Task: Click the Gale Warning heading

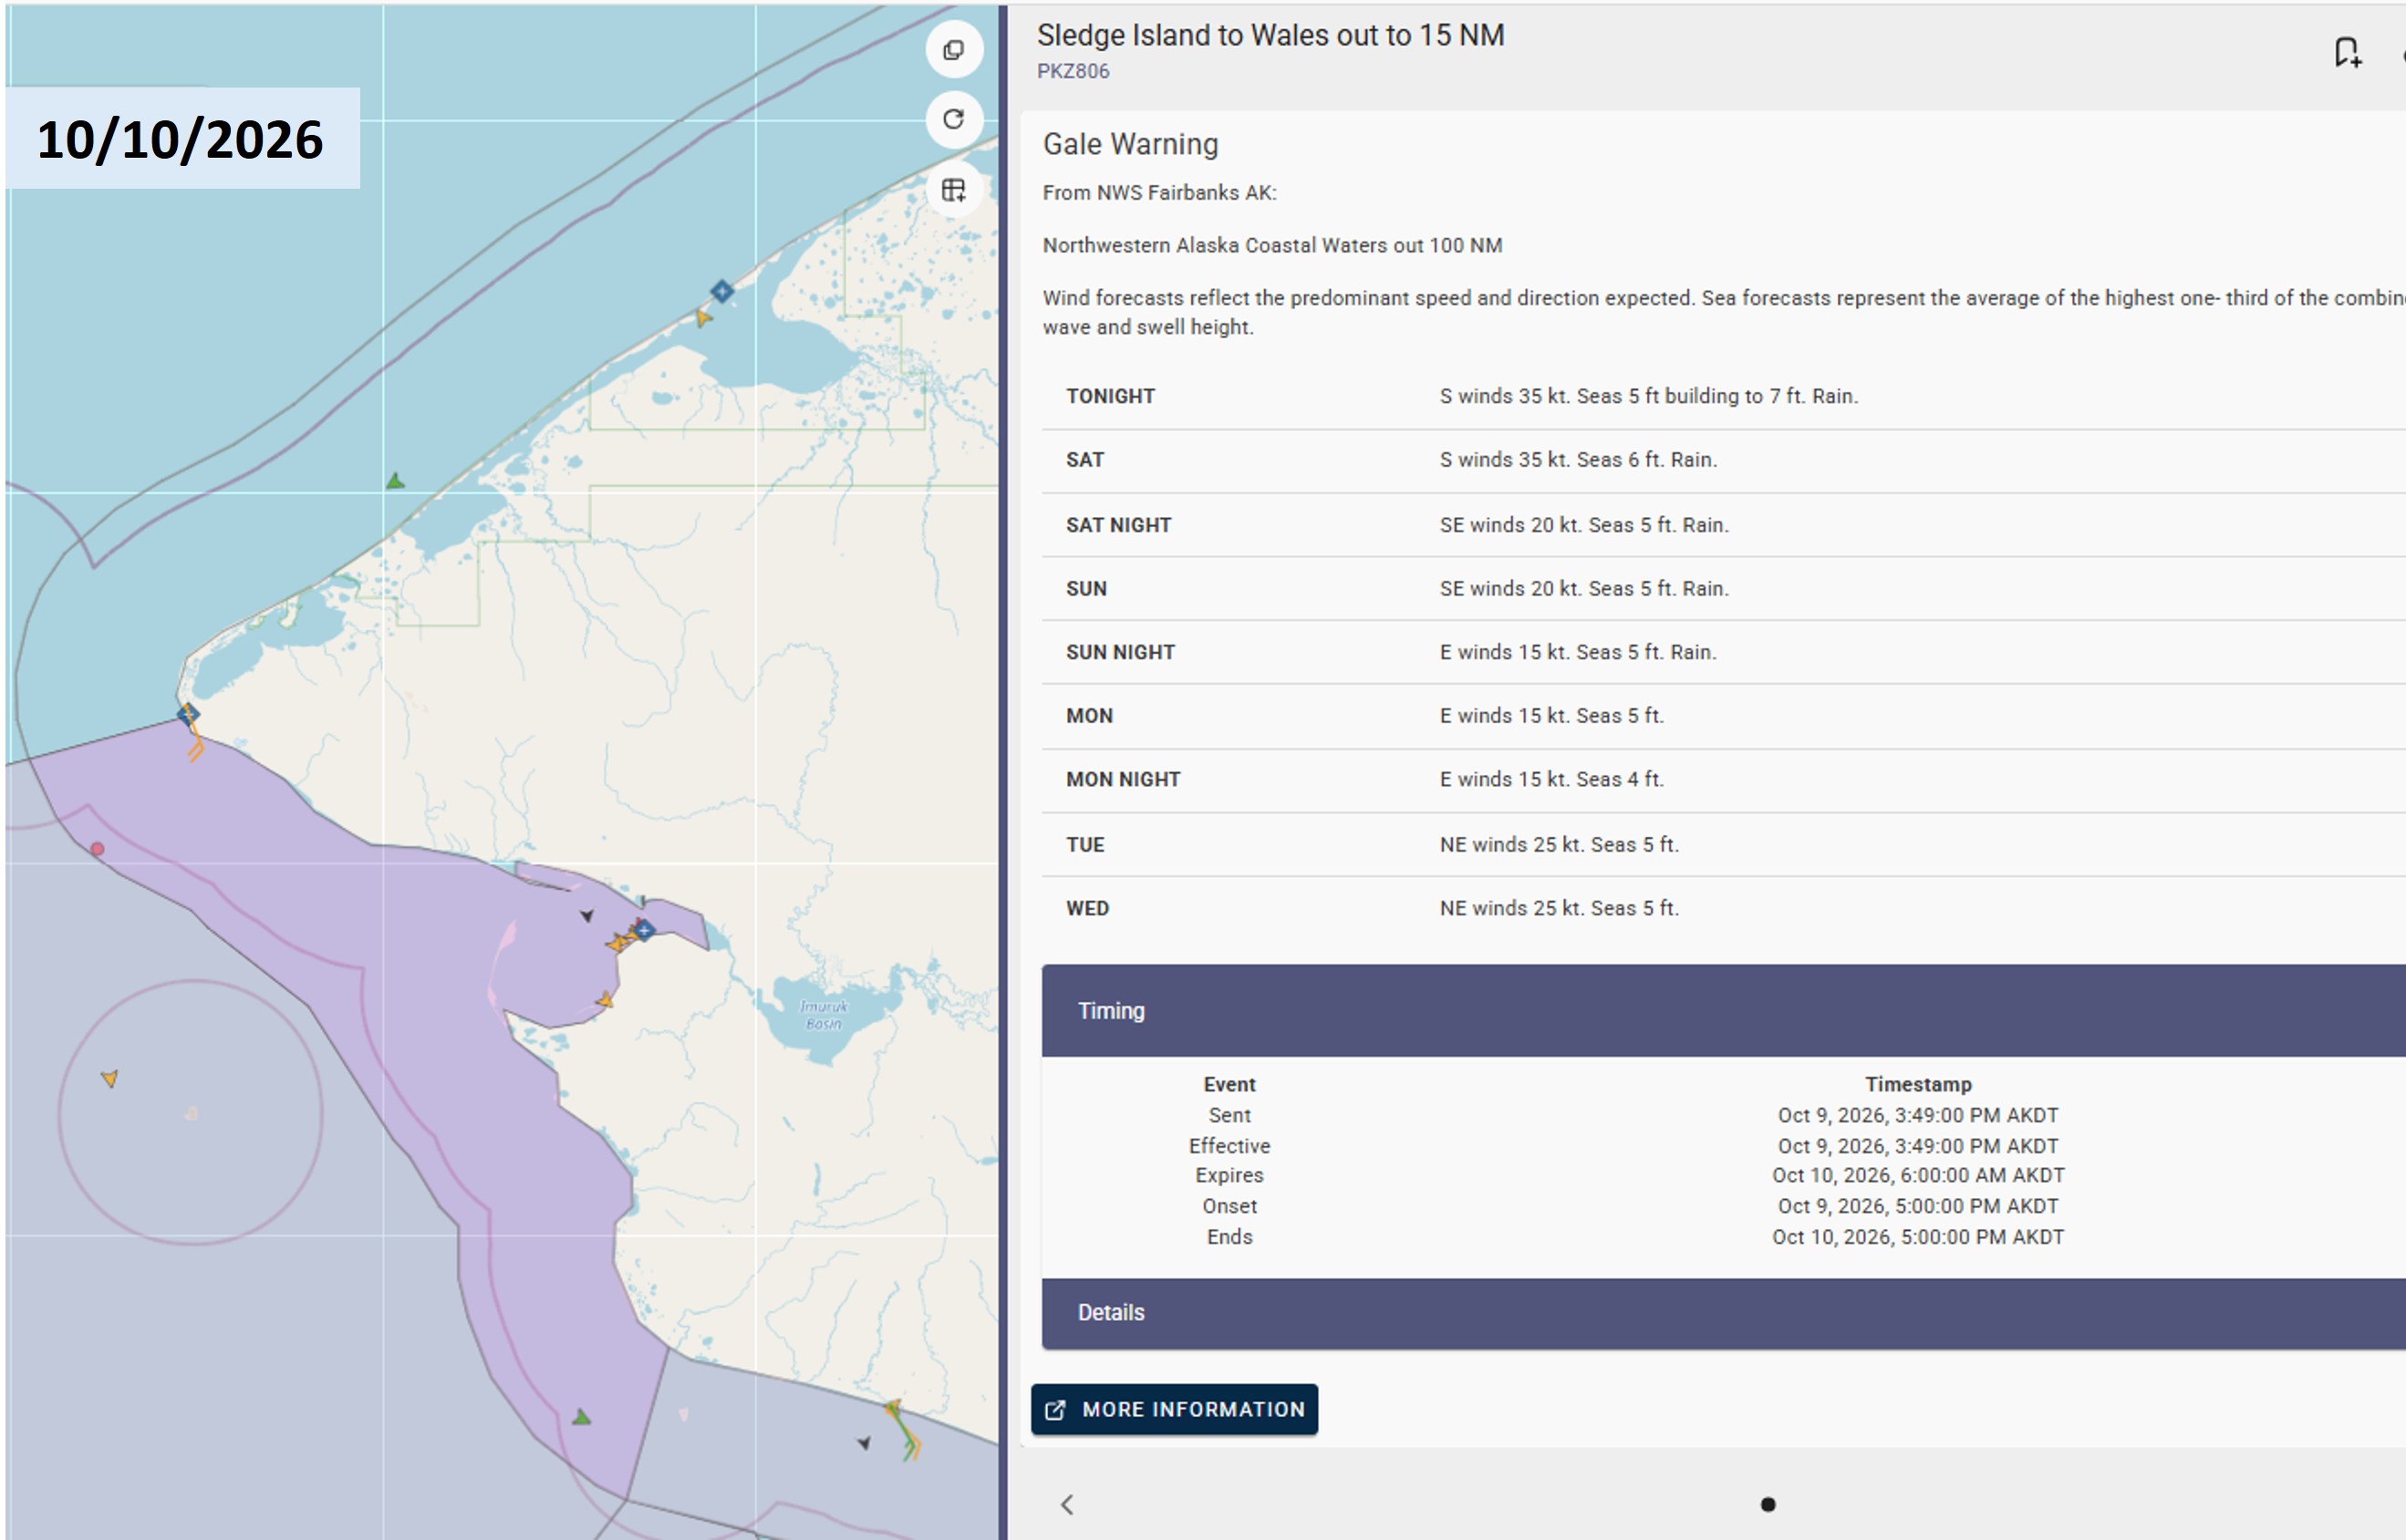Action: pyautogui.click(x=1130, y=144)
